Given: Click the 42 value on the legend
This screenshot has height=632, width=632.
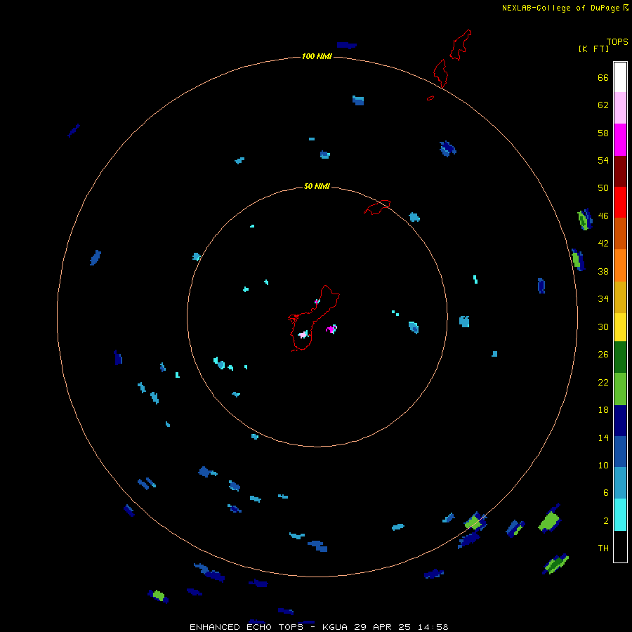Looking at the screenshot, I should click(x=603, y=244).
